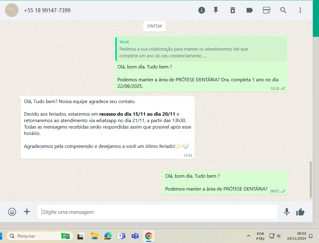
Task: Open contact info with the info icon
Action: click(x=201, y=10)
